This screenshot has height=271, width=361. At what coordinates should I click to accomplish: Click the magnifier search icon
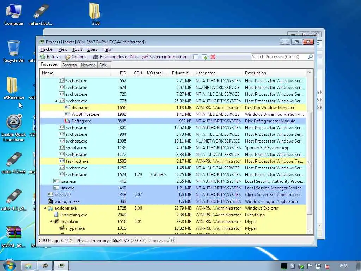click(x=310, y=57)
